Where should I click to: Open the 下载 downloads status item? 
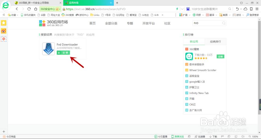pyautogui.click(x=213, y=137)
